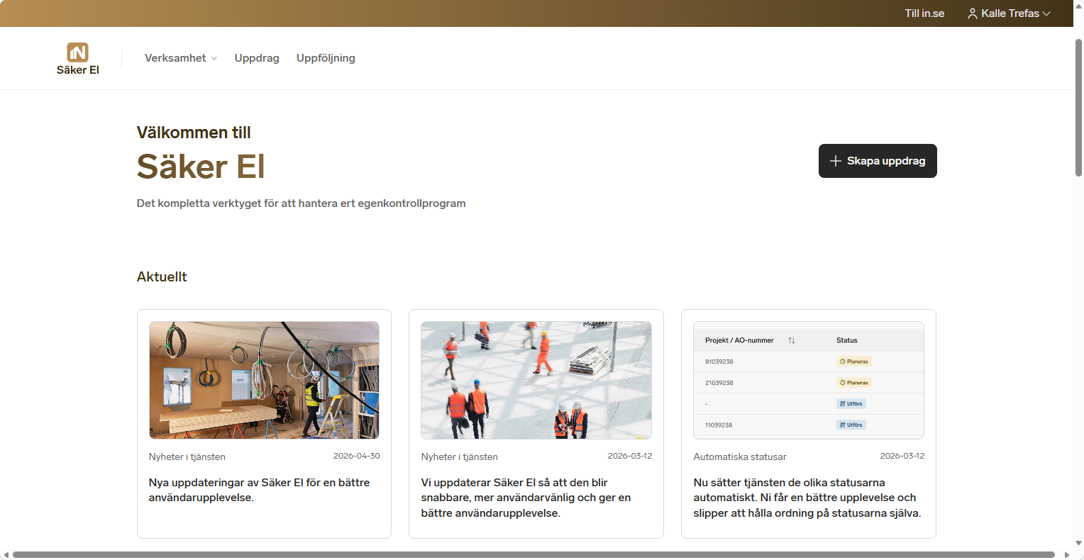Click the plus icon in Skapa uppdrag

pos(836,161)
